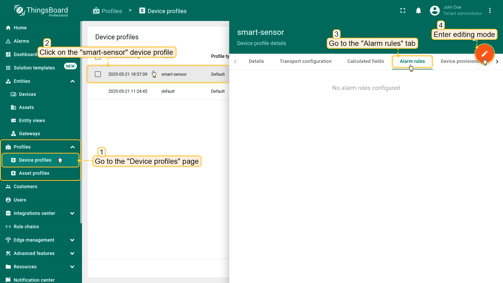
Task: Switch to Transport configuration tab
Action: pos(305,61)
